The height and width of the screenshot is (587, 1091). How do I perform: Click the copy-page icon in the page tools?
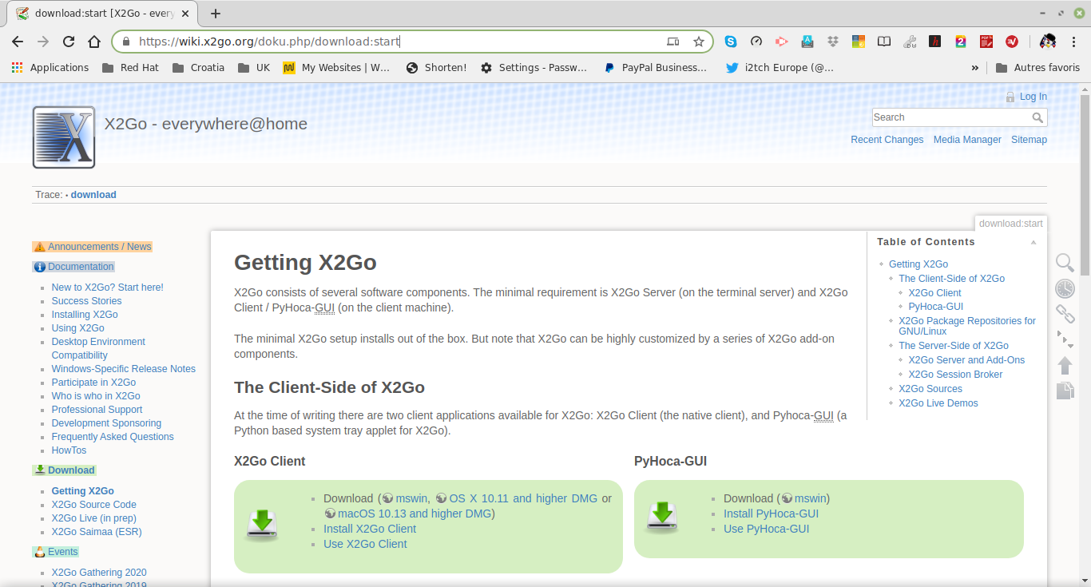(x=1065, y=391)
